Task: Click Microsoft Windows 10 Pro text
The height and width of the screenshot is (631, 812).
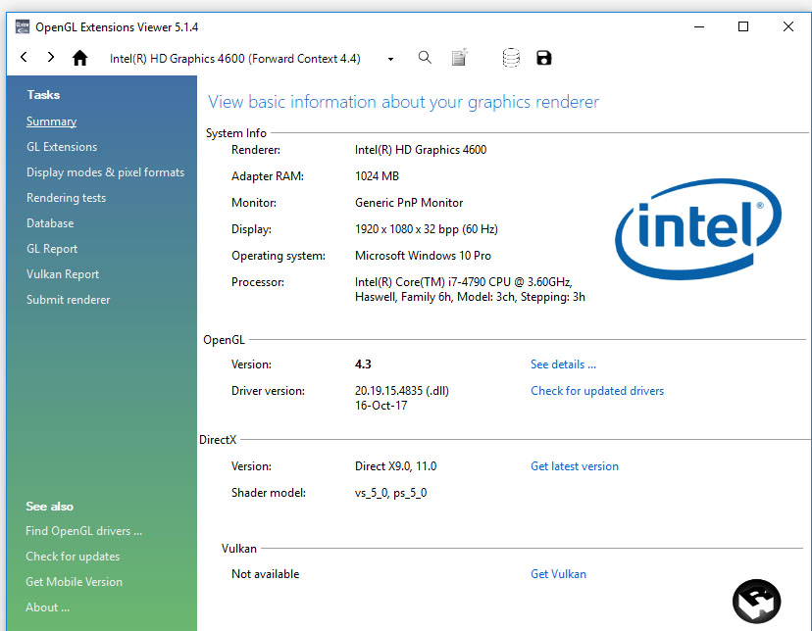Action: [423, 256]
